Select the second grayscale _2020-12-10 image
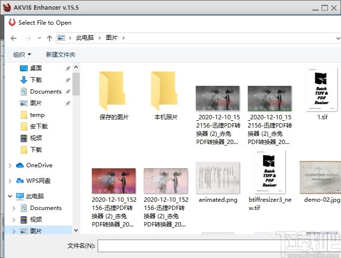This screenshot has height=258, width=341. (270, 115)
